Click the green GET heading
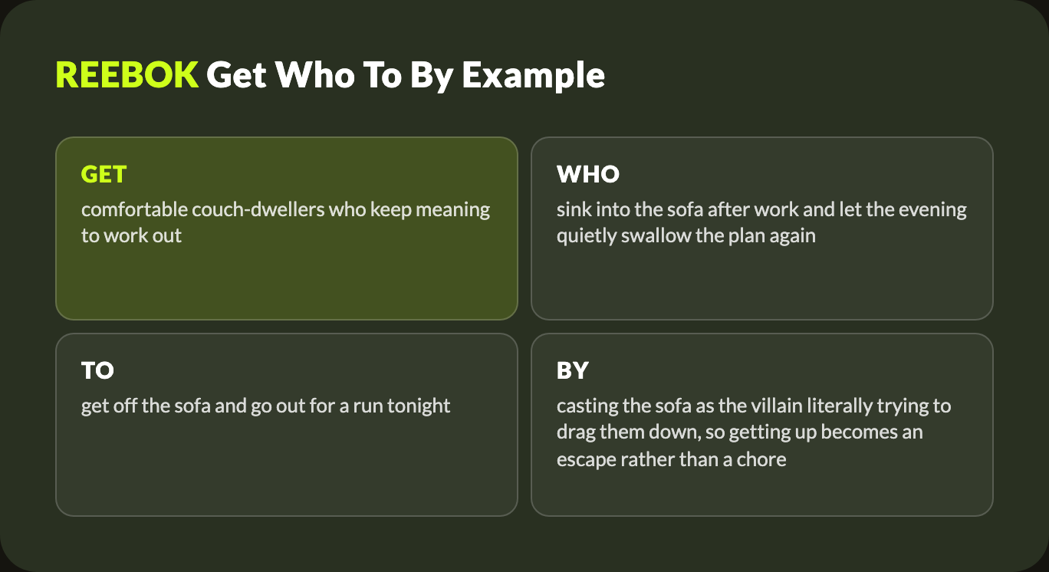This screenshot has width=1049, height=572. click(104, 175)
